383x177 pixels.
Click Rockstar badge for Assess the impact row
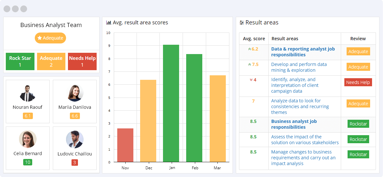click(x=358, y=139)
